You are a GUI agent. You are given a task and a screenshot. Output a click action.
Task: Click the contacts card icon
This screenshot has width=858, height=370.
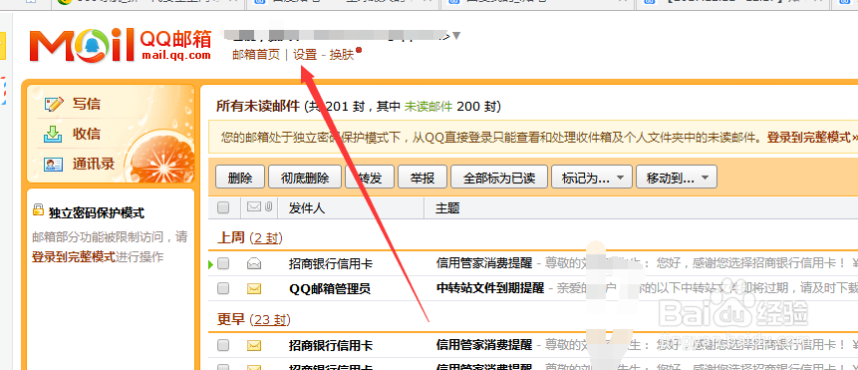click(54, 165)
